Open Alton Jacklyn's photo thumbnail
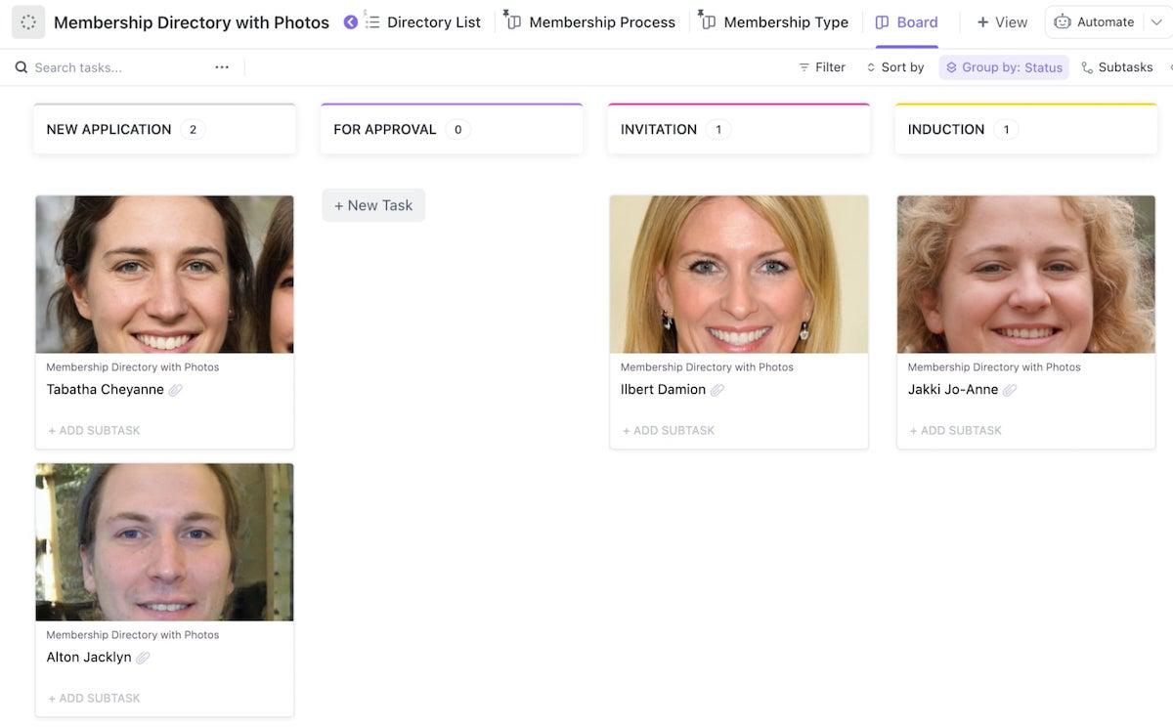This screenshot has height=727, width=1173. 164,542
